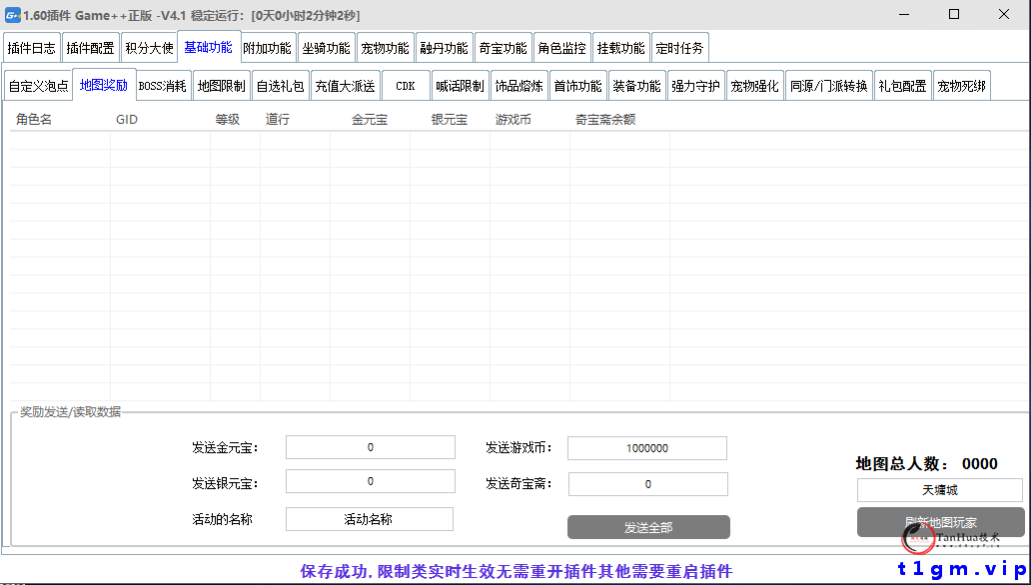This screenshot has height=585, width=1031.
Task: Select the 定时任务 tab
Action: (x=680, y=46)
